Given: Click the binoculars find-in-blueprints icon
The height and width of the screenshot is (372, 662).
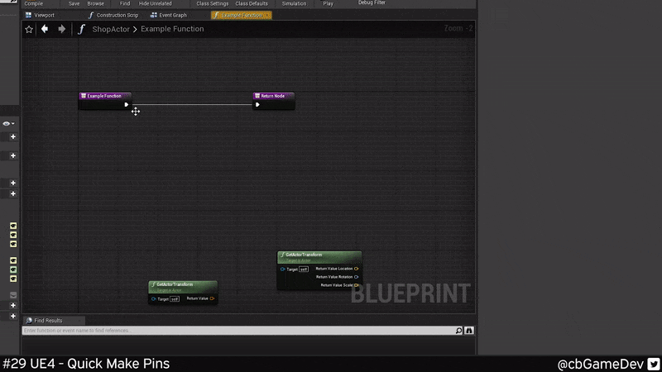Looking at the screenshot, I should (469, 331).
